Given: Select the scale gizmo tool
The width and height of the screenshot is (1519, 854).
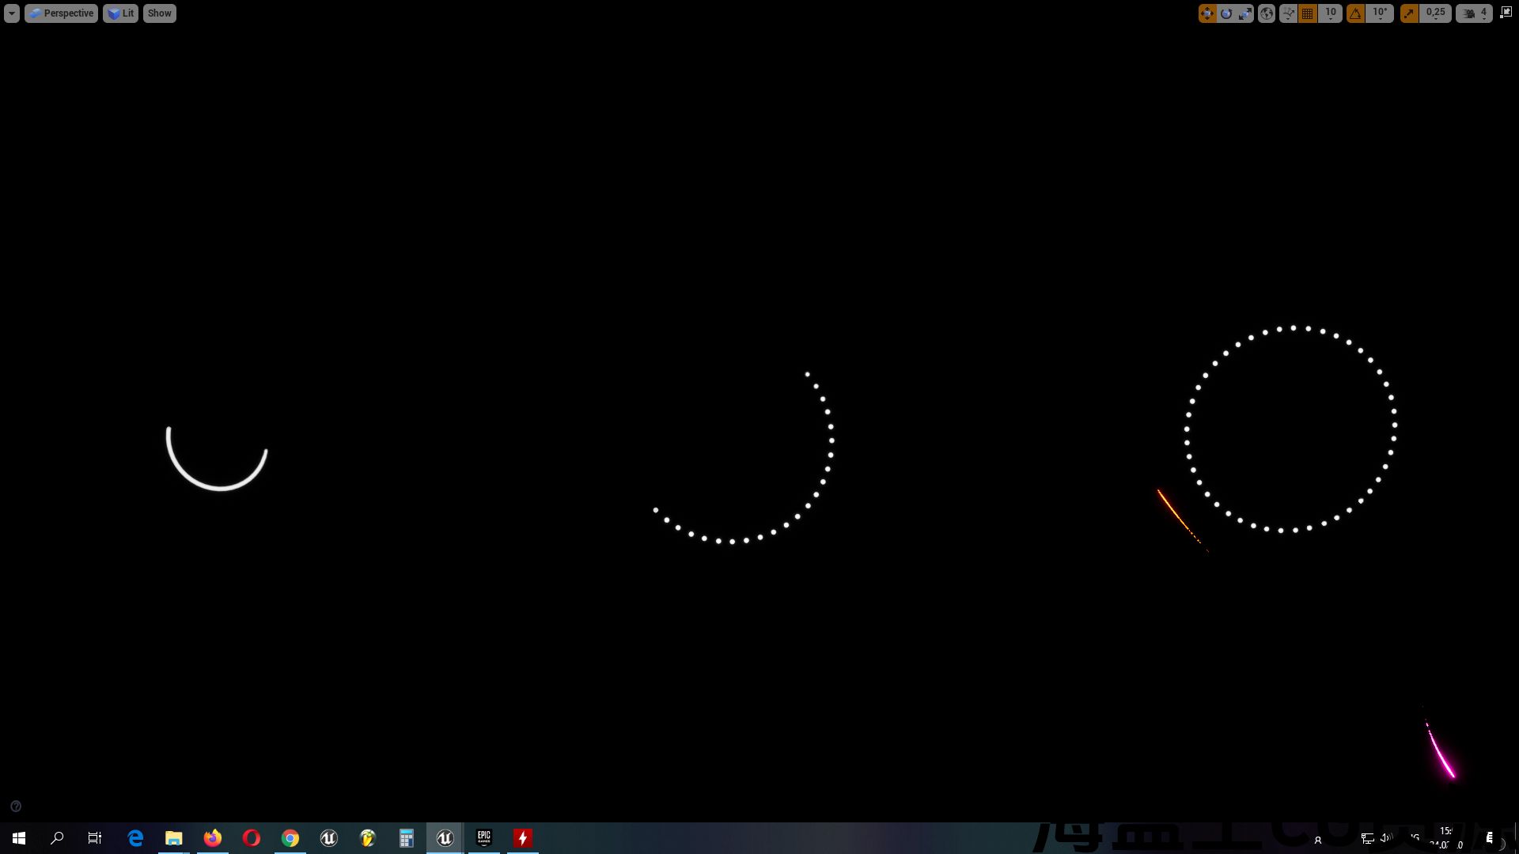Looking at the screenshot, I should pos(1245,13).
